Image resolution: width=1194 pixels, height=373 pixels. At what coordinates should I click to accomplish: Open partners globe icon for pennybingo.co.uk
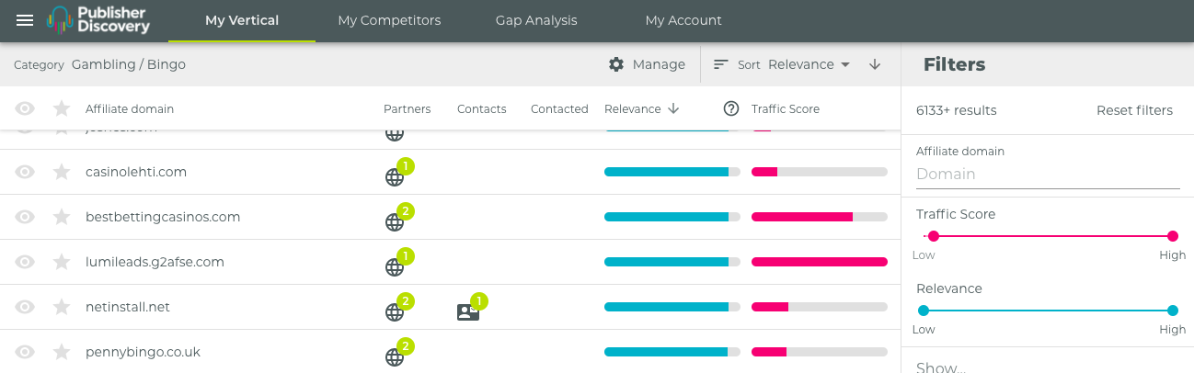(x=395, y=356)
